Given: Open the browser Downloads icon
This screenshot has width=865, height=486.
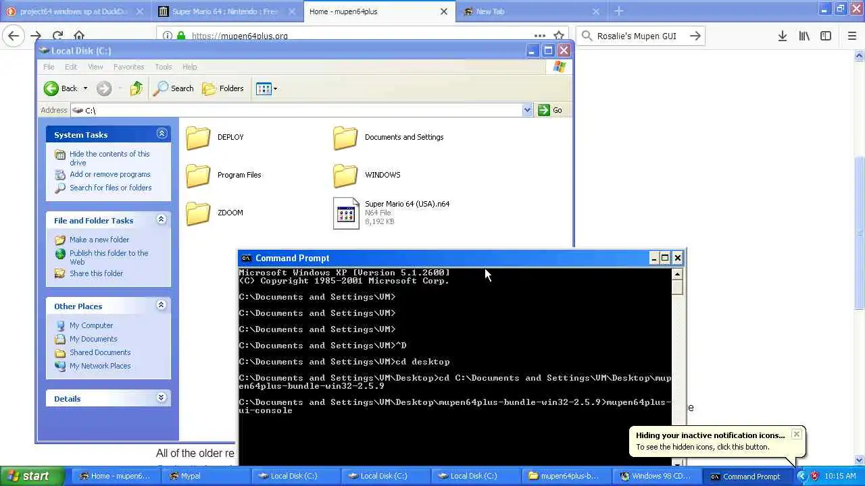Looking at the screenshot, I should pos(782,36).
